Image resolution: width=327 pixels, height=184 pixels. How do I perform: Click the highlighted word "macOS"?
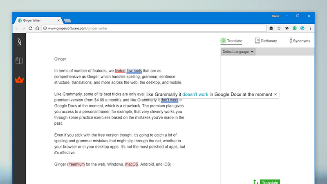pos(132,164)
